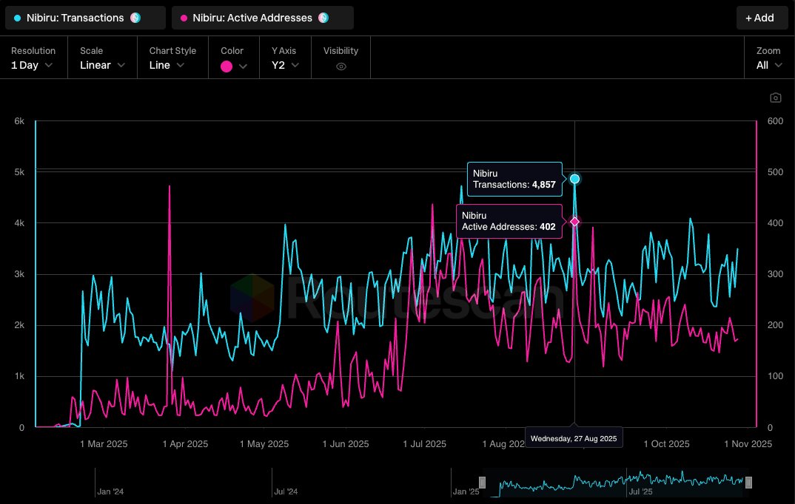Click the 100 right axis label
Screen dimensions: 795x504
tap(775, 376)
